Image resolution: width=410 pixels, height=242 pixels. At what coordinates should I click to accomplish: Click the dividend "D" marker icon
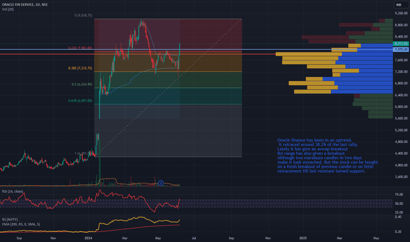point(161,183)
